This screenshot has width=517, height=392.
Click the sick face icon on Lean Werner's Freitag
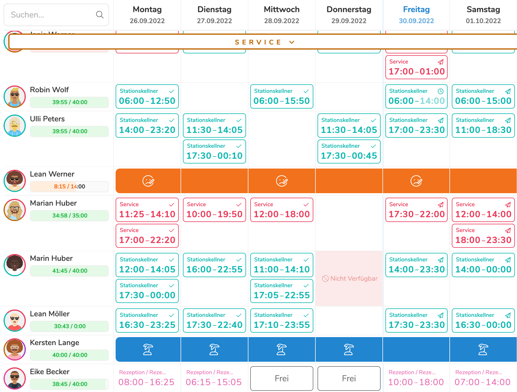(x=416, y=181)
